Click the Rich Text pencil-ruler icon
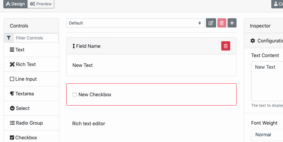The height and width of the screenshot is (142, 283). coord(12,64)
